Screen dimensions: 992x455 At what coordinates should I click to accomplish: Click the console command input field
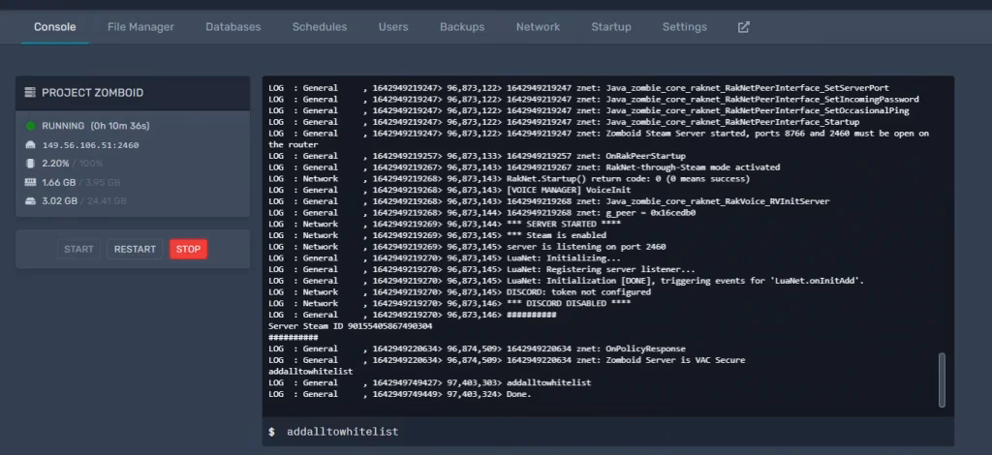pyautogui.click(x=608, y=432)
